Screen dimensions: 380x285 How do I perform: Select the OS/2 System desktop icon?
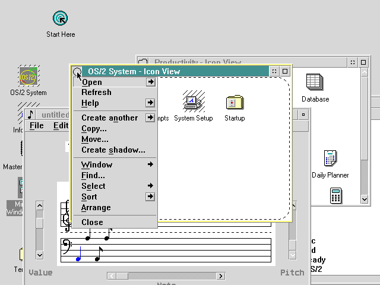tap(28, 75)
